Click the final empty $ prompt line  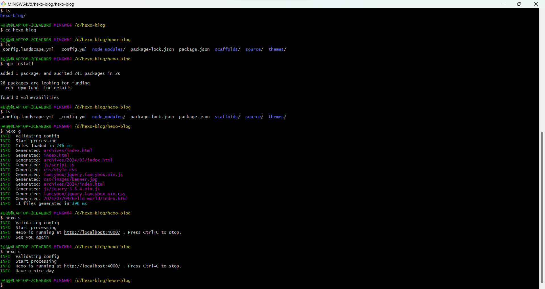tap(2, 285)
